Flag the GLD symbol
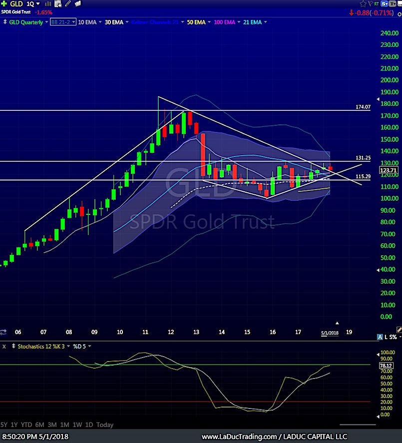The image size is (402, 443). point(371,3)
